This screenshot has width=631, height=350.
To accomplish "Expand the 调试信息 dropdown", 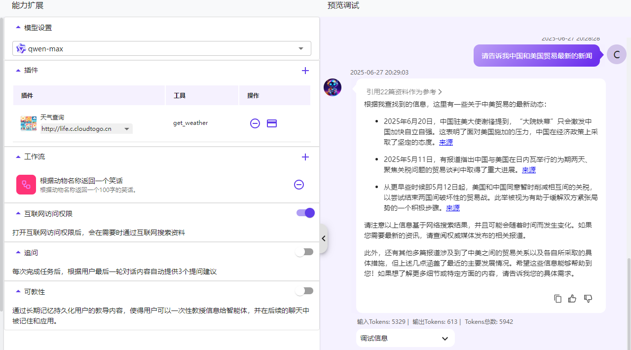I will tap(405, 338).
